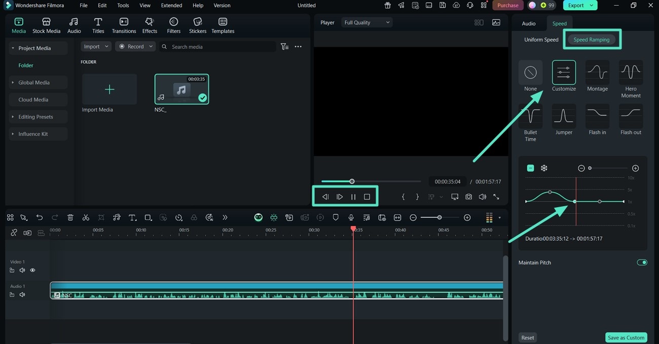Open the Tools menu
Viewport: 659px width, 344px height.
click(x=123, y=5)
